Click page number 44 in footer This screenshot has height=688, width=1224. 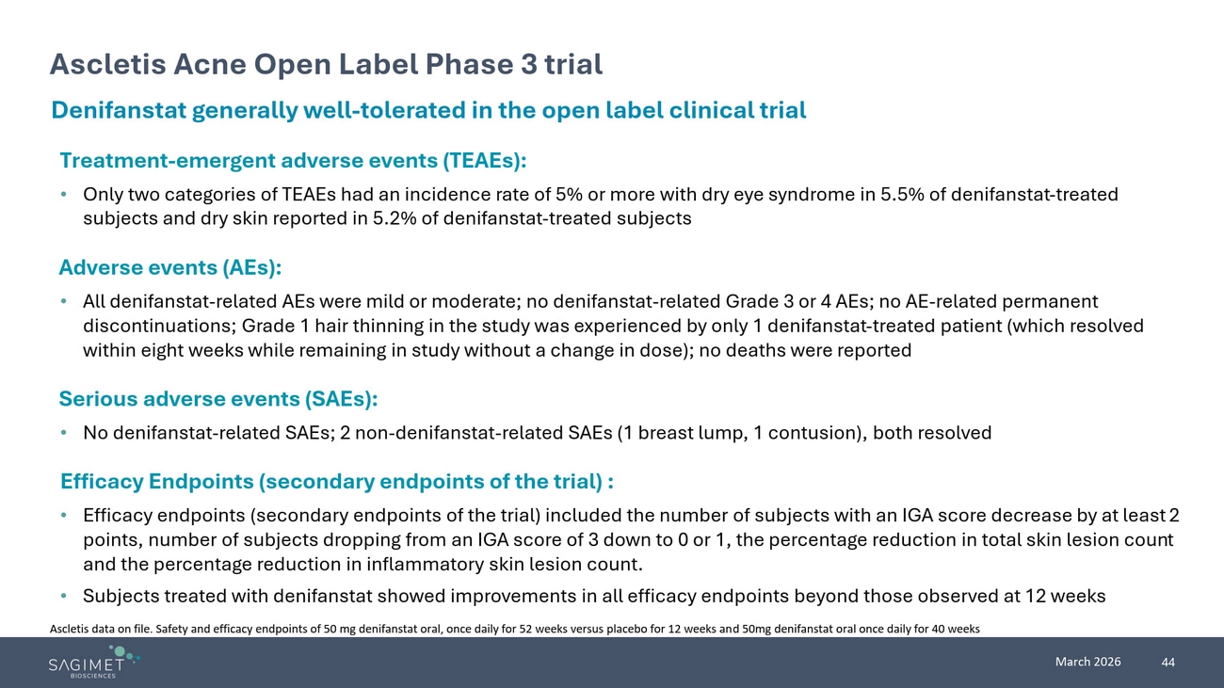point(1168,663)
